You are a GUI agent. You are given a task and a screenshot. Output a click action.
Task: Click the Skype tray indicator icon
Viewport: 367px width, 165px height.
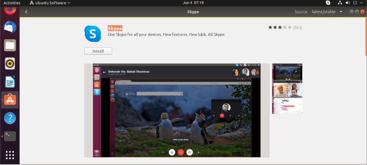[328, 3]
